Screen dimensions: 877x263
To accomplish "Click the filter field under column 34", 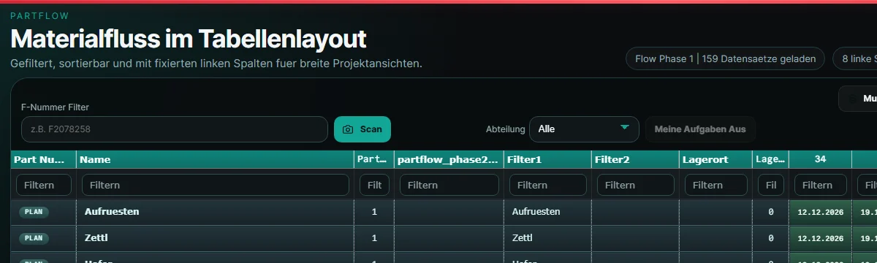I will 820,186.
